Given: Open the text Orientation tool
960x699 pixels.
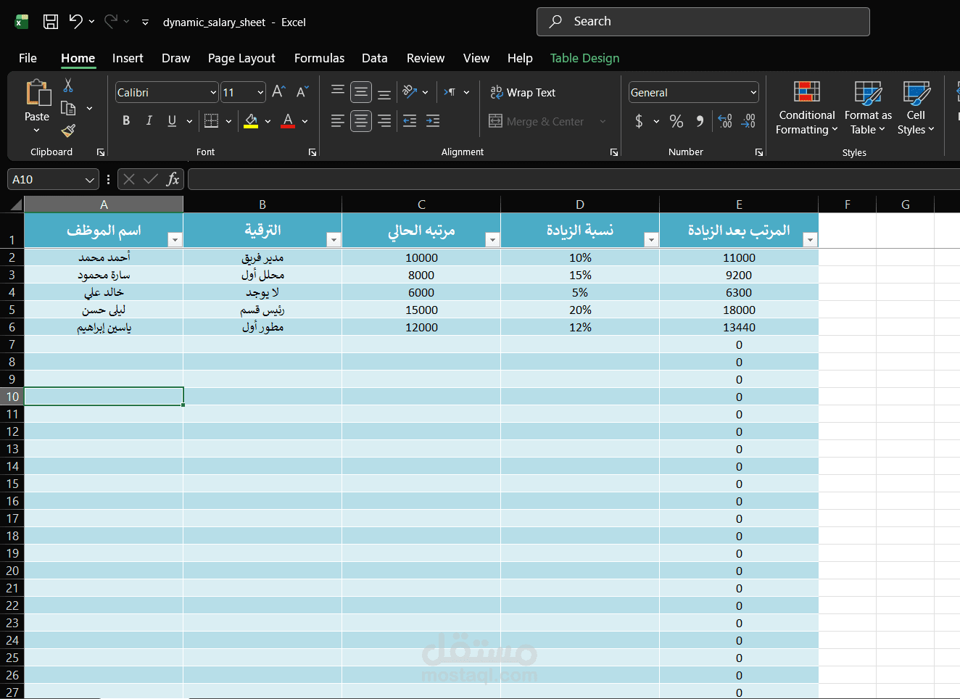Looking at the screenshot, I should point(410,92).
